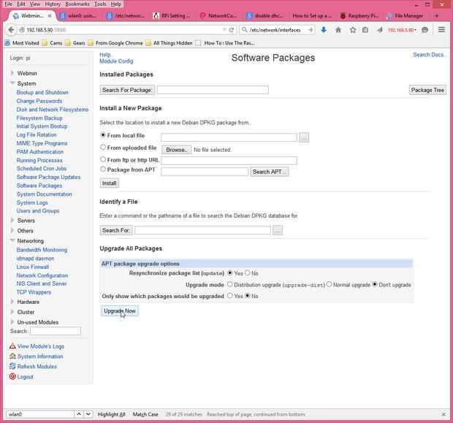Open the chat bubble toolbar icon
Image resolution: width=453 pixels, height=423 pixels.
click(x=425, y=30)
